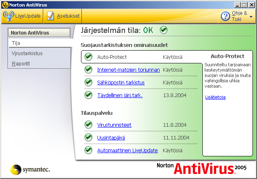Screen dimensions: 257x179
Task: Minimize the Norton AntiVirus window
Action: [237, 5]
